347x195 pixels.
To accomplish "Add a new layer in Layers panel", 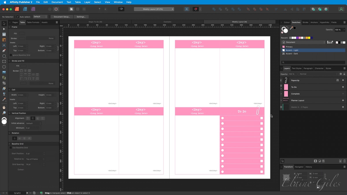I will 340,161.
